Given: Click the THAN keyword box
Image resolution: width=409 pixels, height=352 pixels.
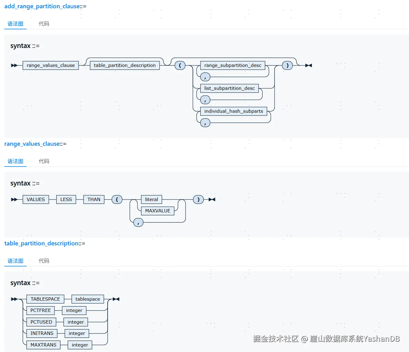Looking at the screenshot, I should pyautogui.click(x=94, y=200).
